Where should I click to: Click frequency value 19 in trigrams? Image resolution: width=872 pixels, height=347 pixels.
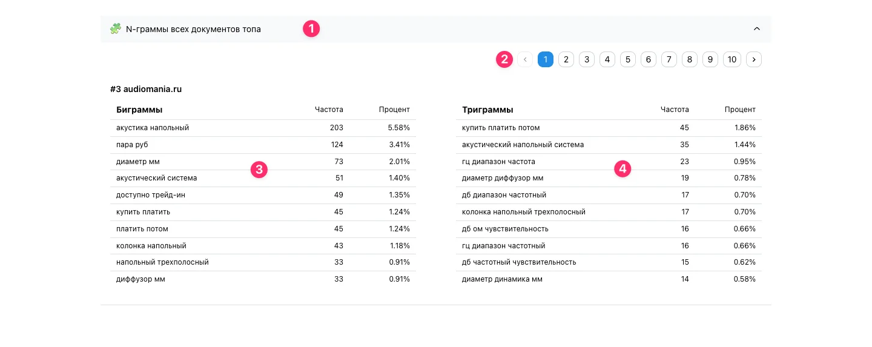[x=684, y=178]
